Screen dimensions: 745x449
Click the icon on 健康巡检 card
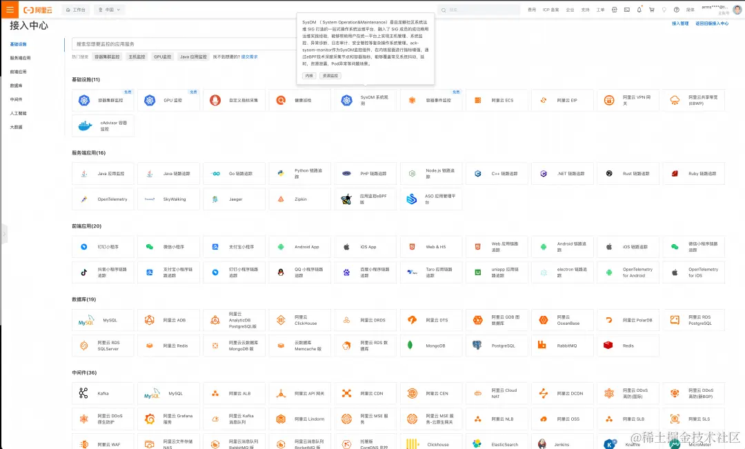pos(281,100)
